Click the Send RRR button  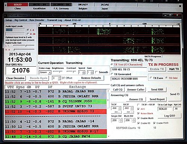(157, 90)
